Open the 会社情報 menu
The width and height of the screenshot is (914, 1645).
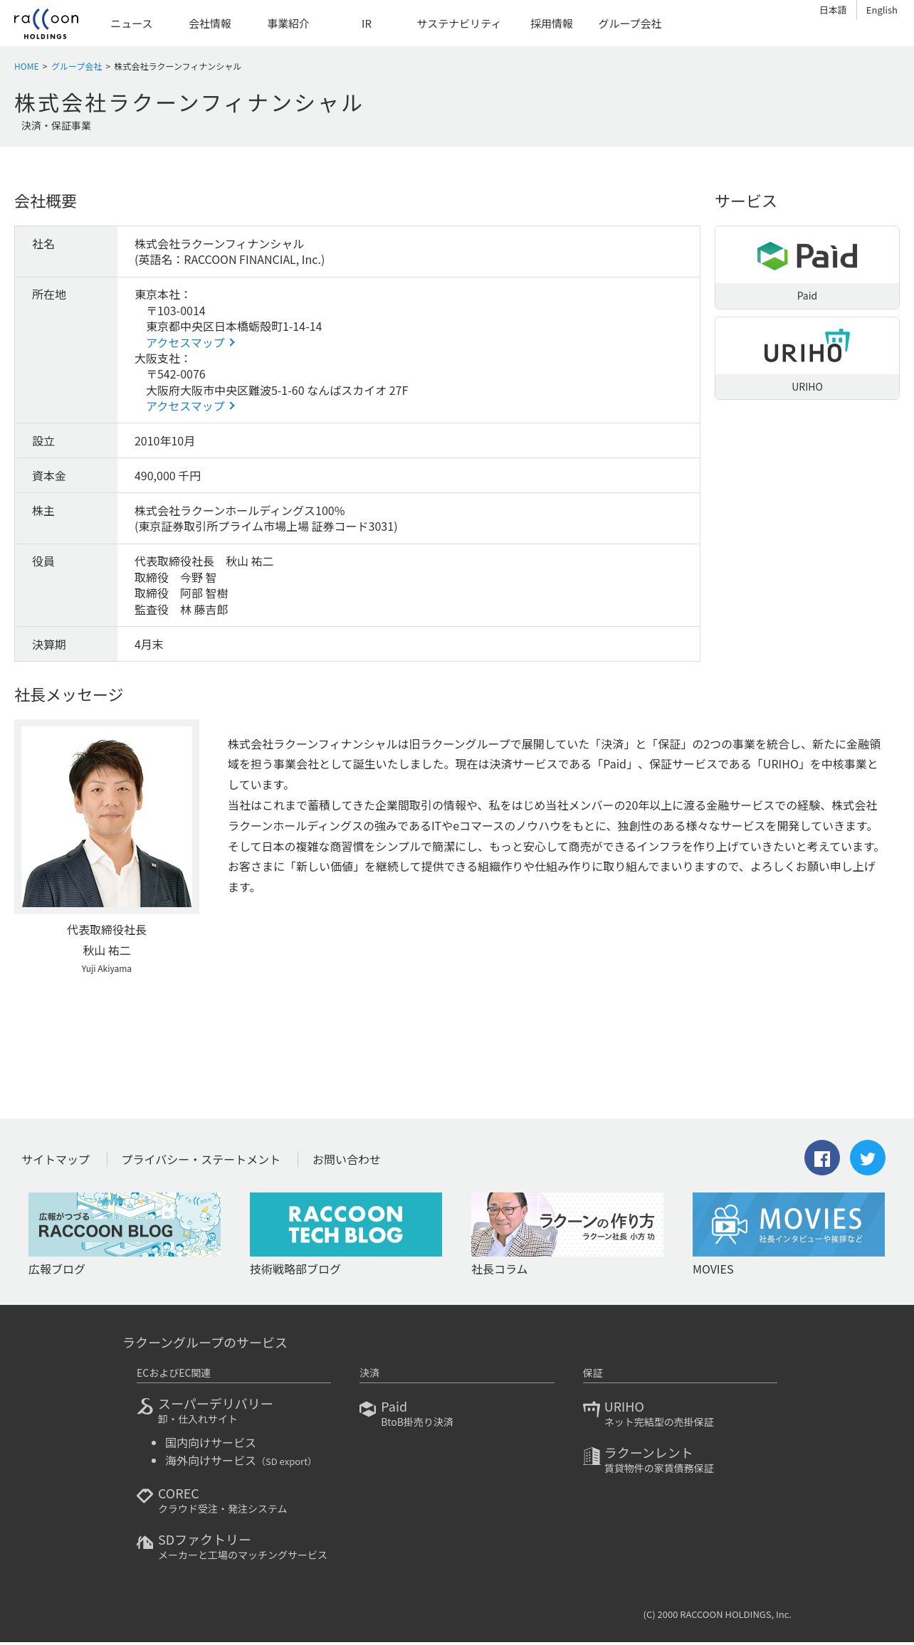(210, 23)
